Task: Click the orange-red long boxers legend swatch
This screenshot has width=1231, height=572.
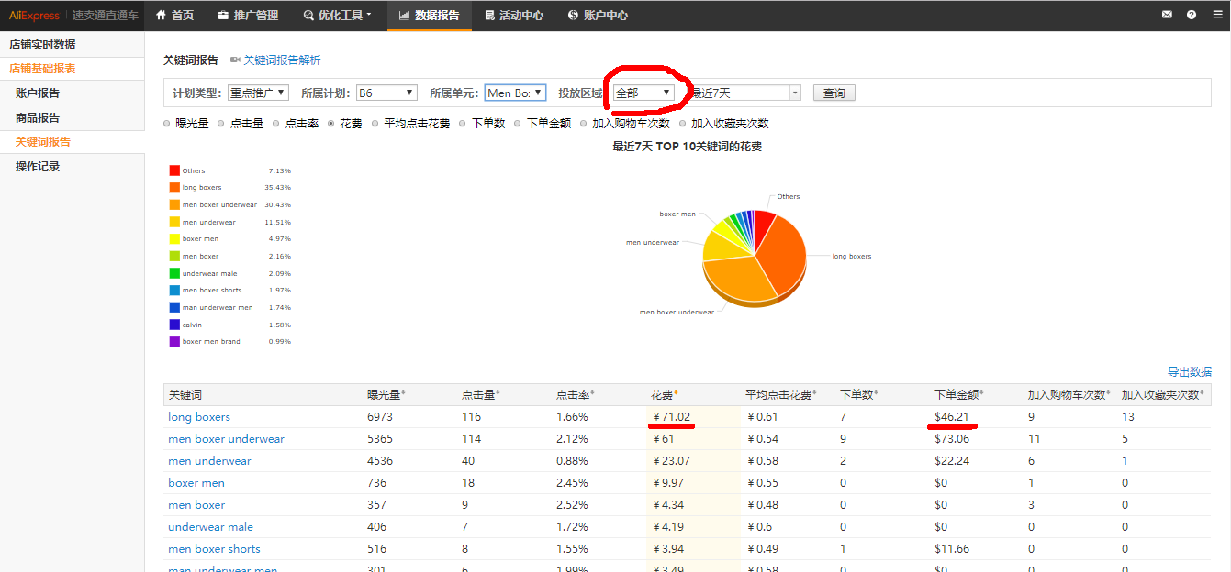Action: (x=174, y=188)
